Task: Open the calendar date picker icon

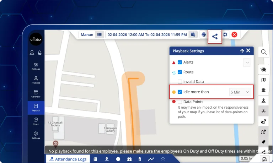Action: (193, 34)
